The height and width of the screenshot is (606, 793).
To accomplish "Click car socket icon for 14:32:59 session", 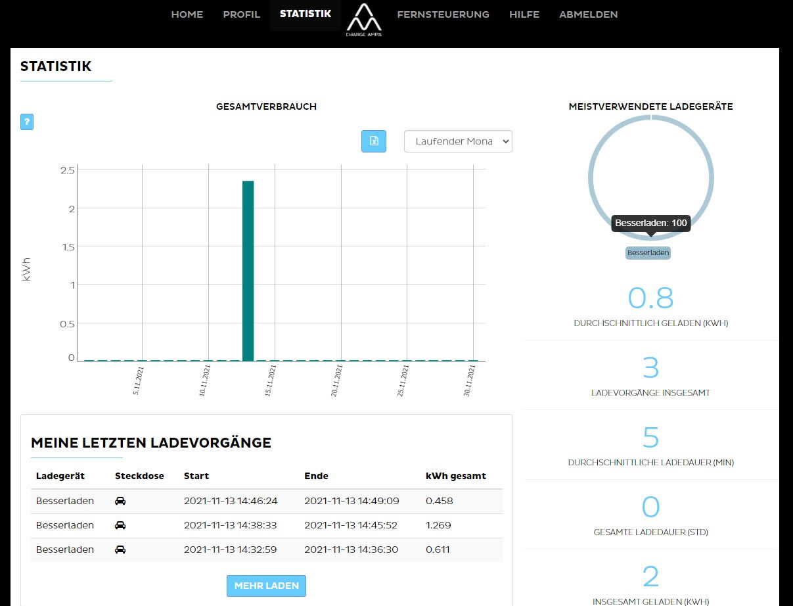I will click(120, 549).
